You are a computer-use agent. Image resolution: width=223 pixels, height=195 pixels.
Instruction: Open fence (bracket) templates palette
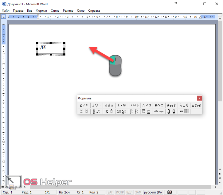[x=84, y=111]
